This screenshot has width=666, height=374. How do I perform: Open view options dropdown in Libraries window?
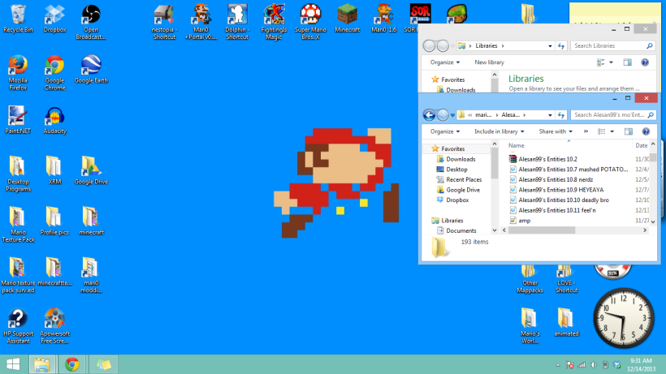click(612, 62)
